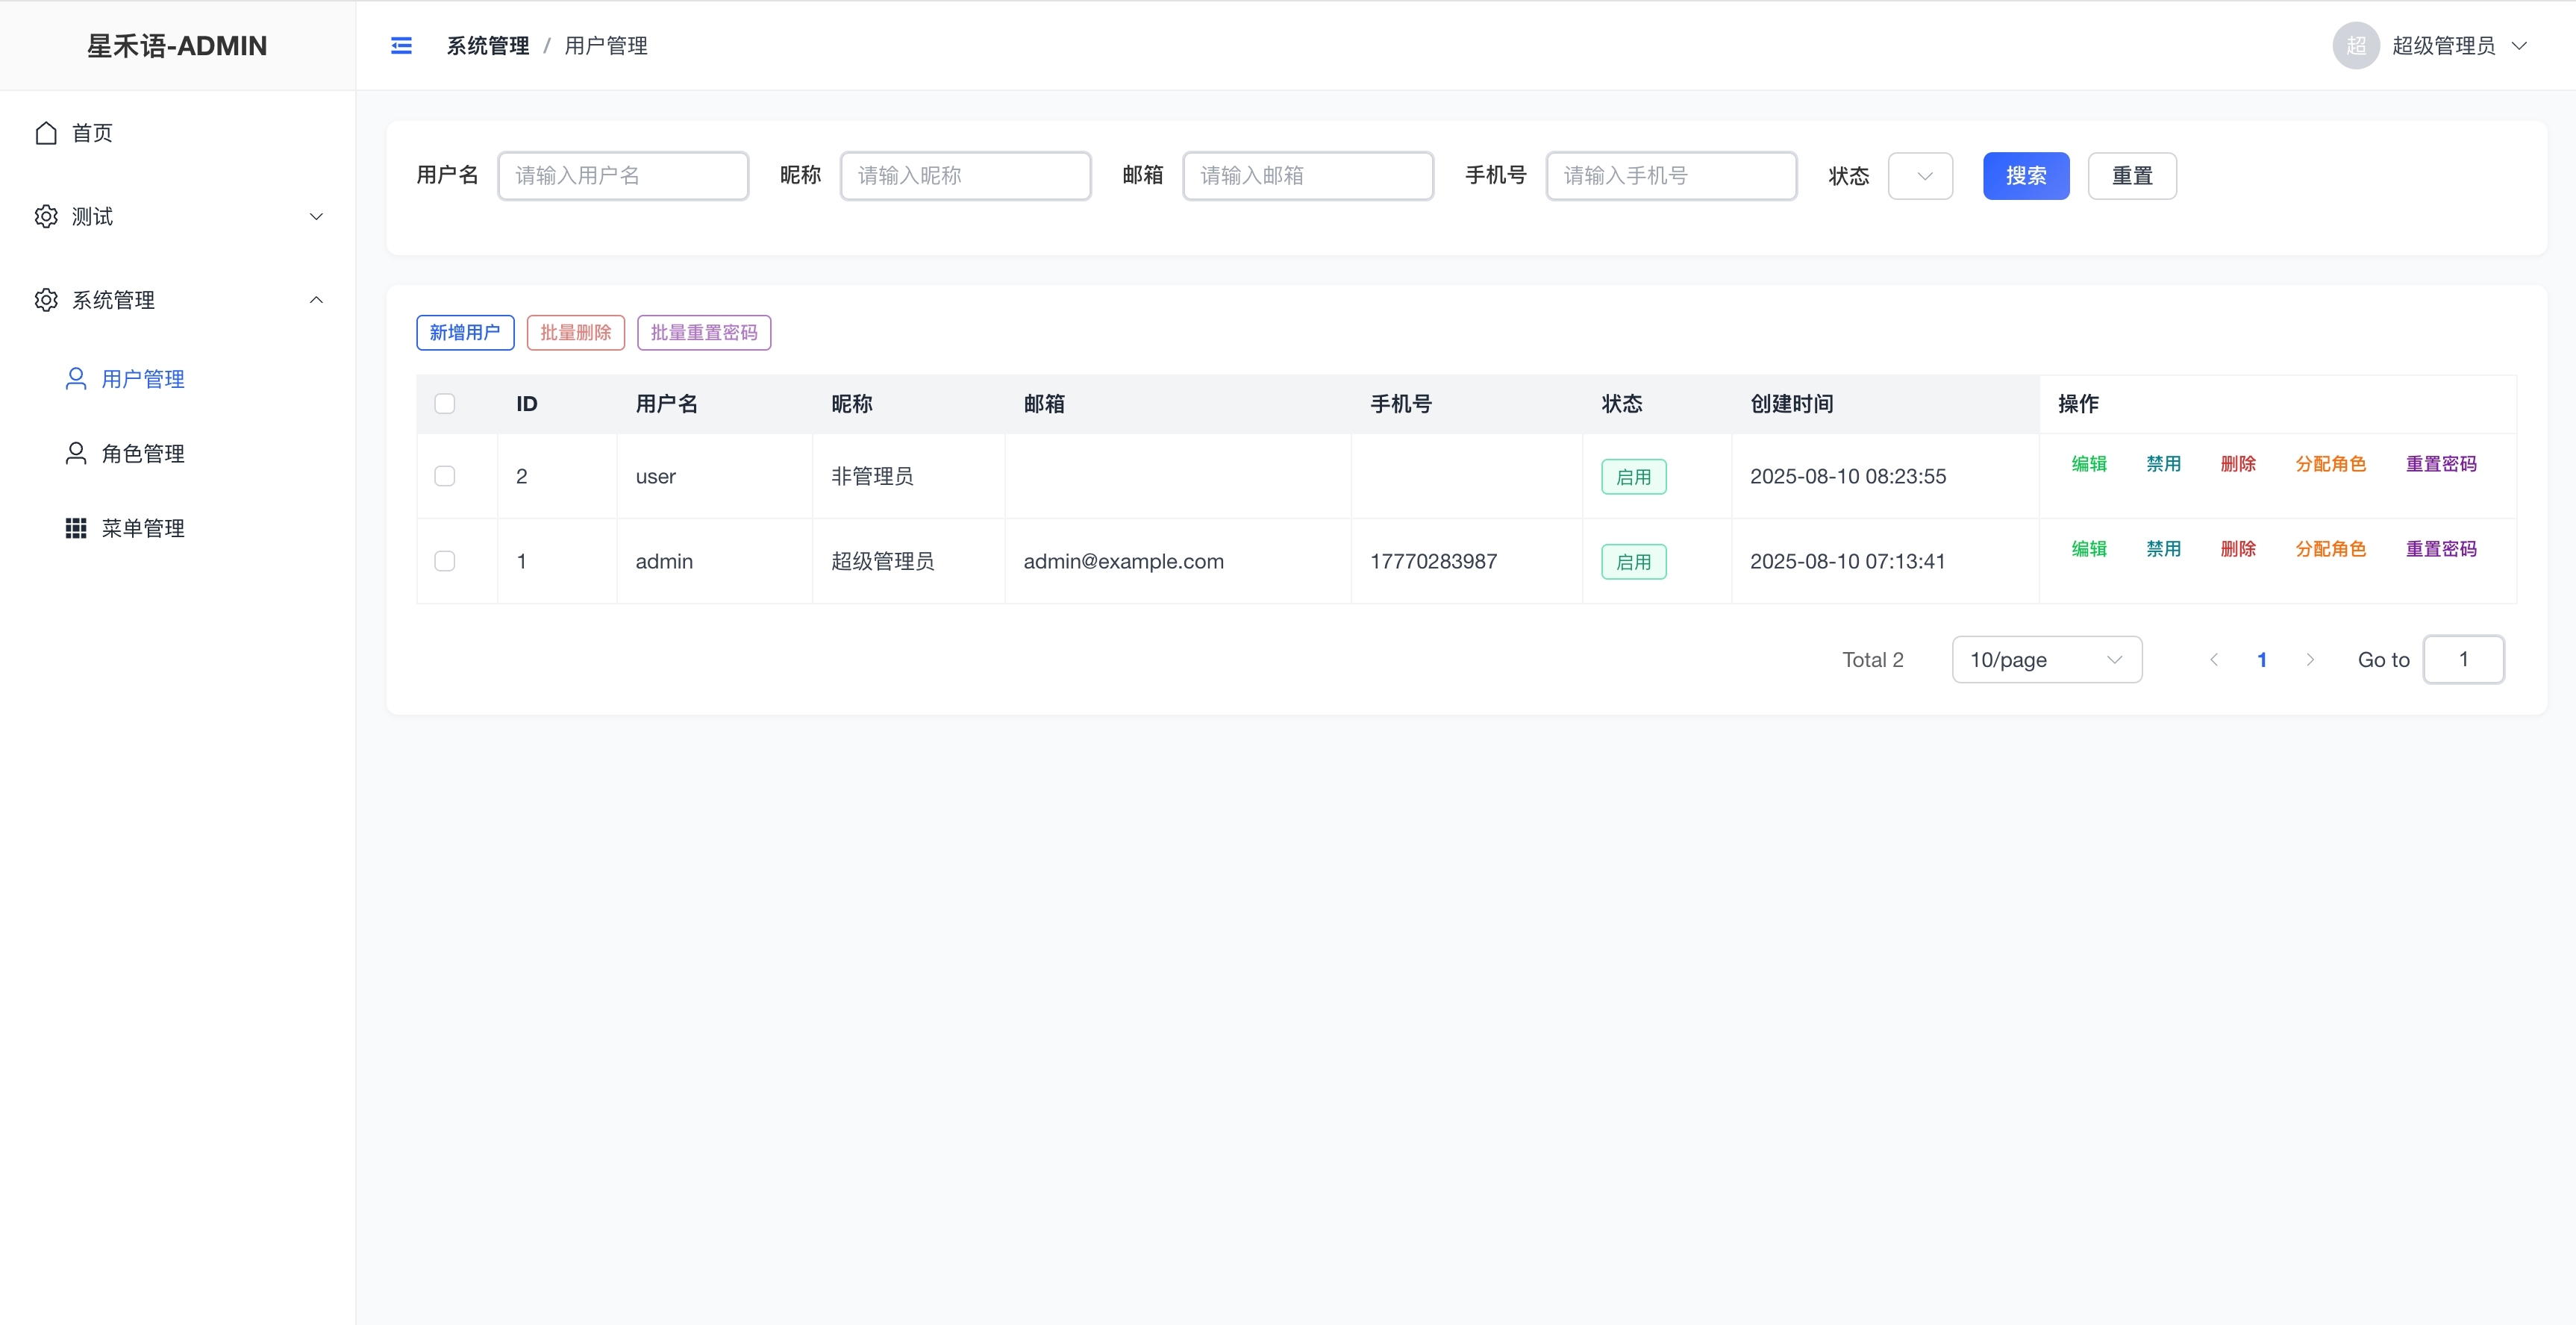Expand the 测试 menu chevron
This screenshot has height=1325, width=2576.
point(316,217)
